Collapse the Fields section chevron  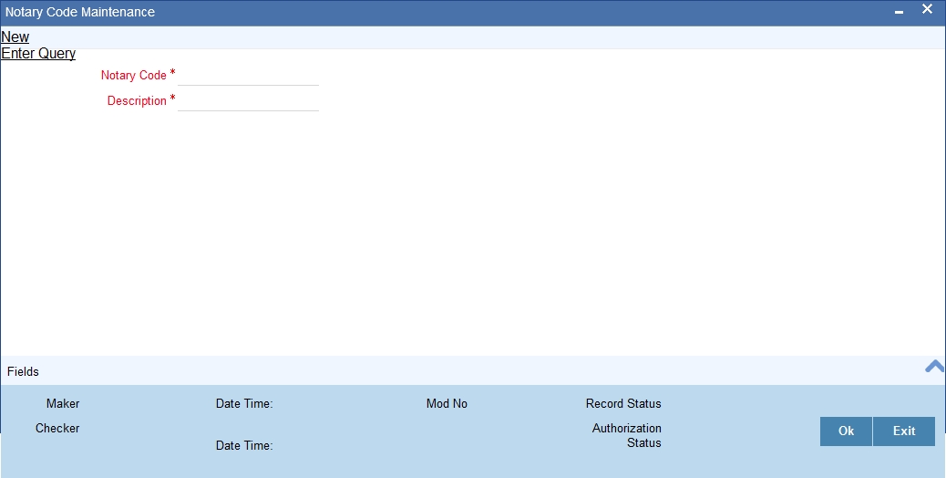(934, 366)
